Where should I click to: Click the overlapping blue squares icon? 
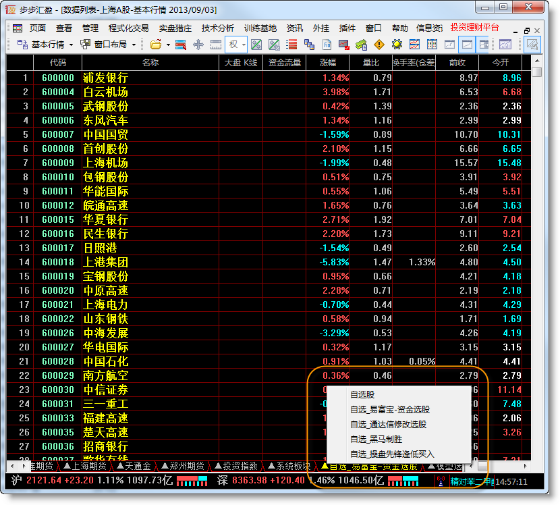(309, 45)
